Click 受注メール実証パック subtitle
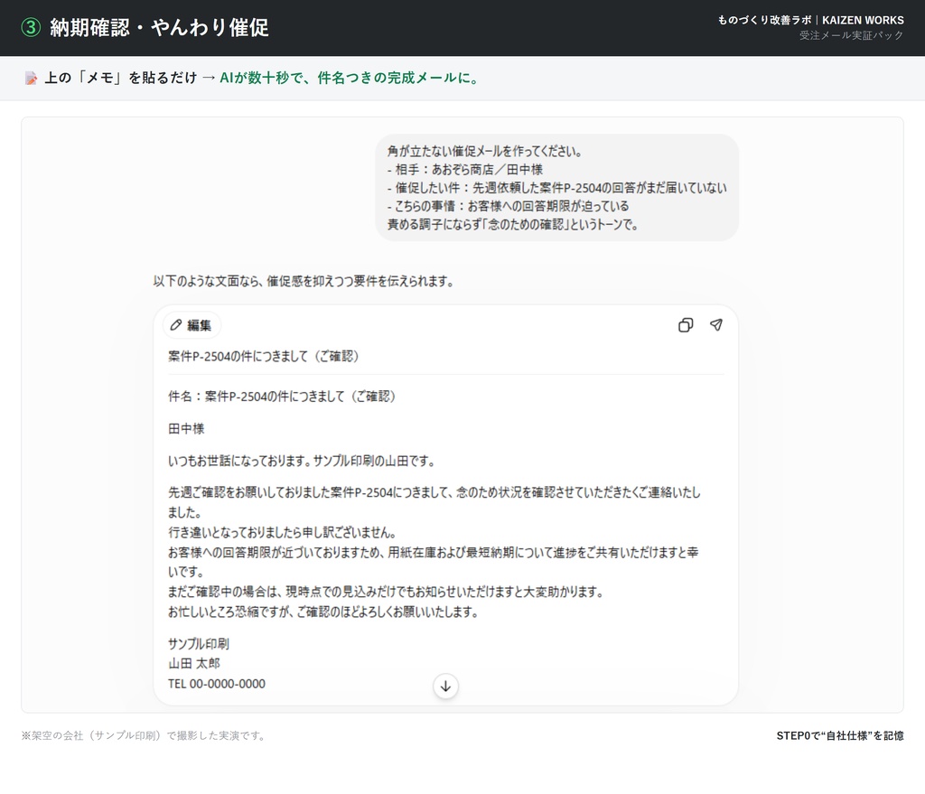Viewport: 925px width, 794px height. (x=851, y=35)
